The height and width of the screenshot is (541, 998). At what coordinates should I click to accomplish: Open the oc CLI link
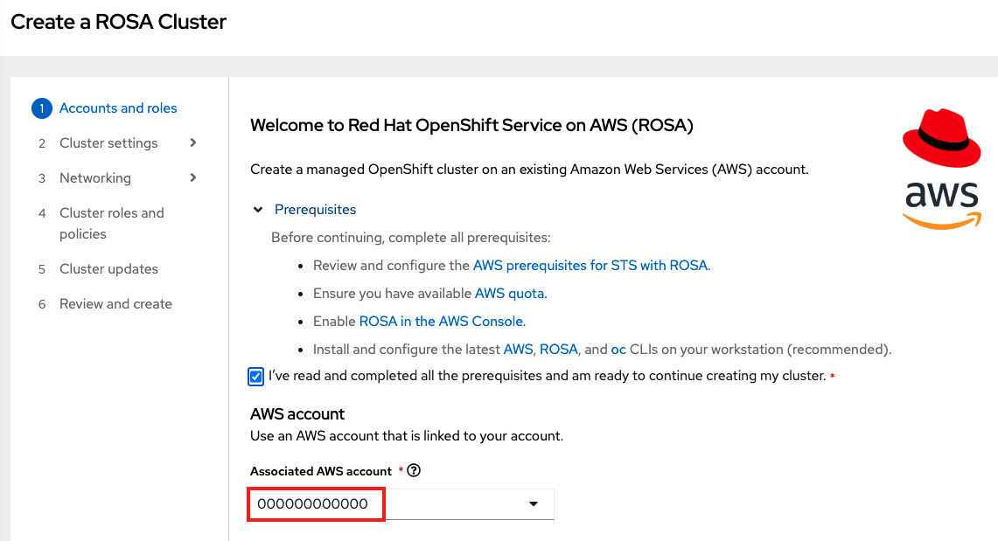[618, 350]
